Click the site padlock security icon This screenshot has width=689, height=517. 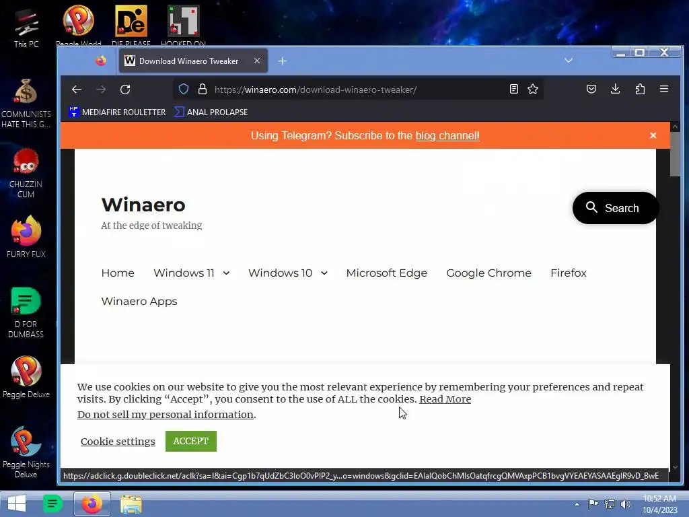pos(202,90)
